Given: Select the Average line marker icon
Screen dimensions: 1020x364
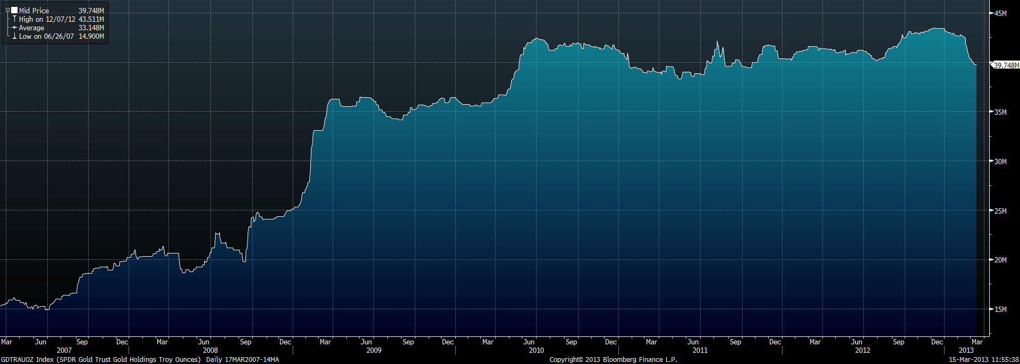Looking at the screenshot, I should tap(14, 28).
